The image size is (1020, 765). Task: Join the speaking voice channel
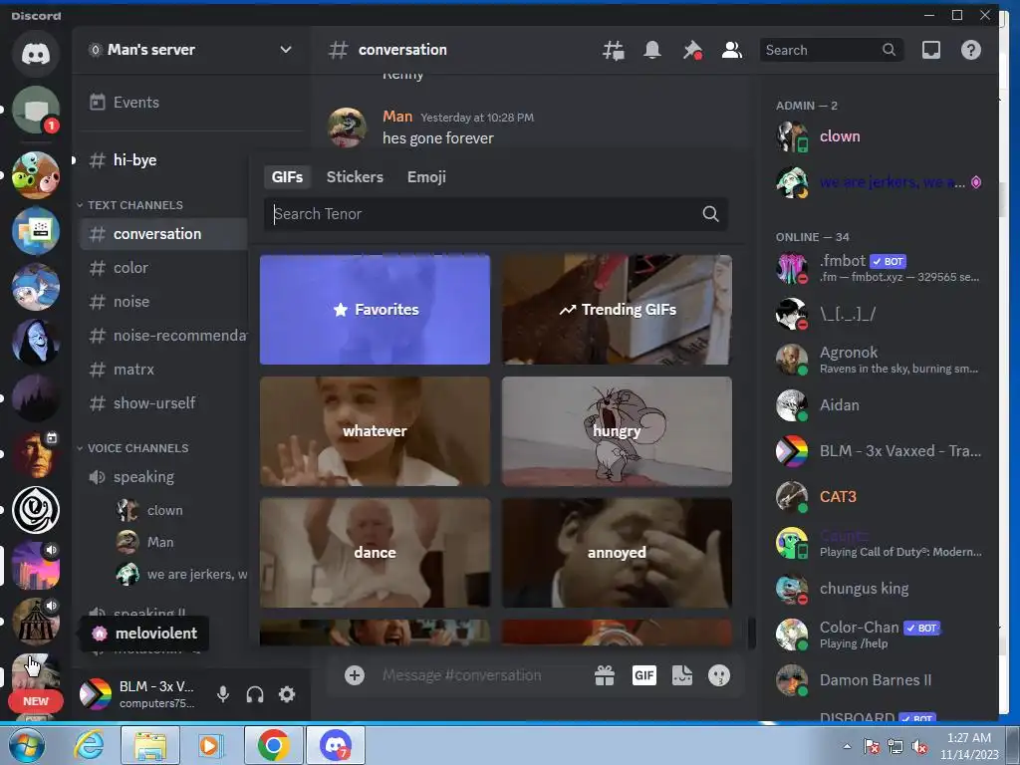(164, 477)
